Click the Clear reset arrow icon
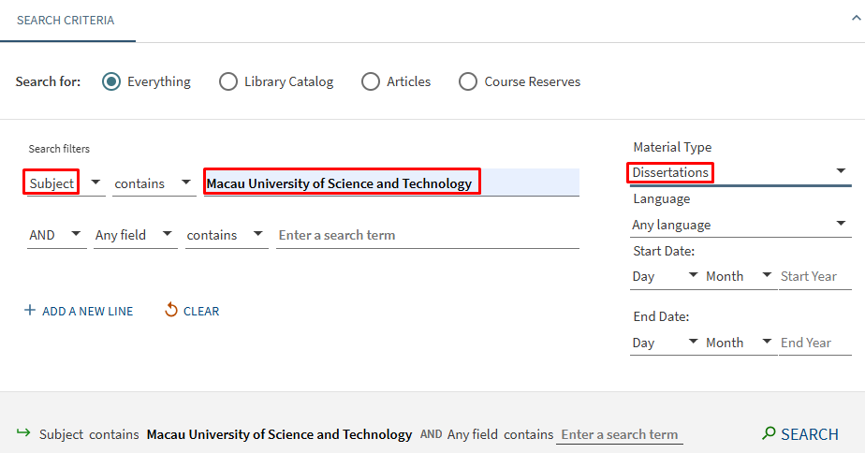The width and height of the screenshot is (865, 453). coord(170,310)
